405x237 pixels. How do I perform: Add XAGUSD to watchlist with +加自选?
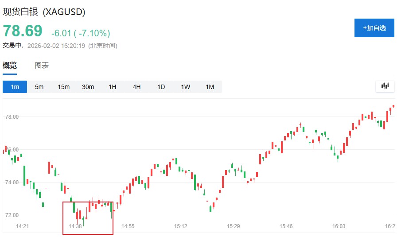[374, 28]
